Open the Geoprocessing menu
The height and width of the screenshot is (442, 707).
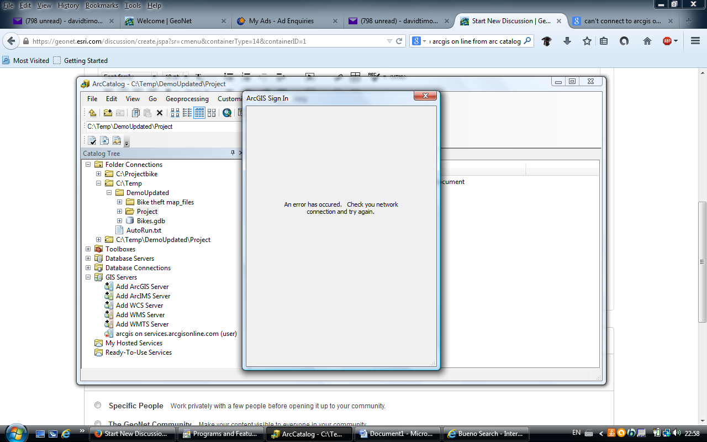click(187, 99)
